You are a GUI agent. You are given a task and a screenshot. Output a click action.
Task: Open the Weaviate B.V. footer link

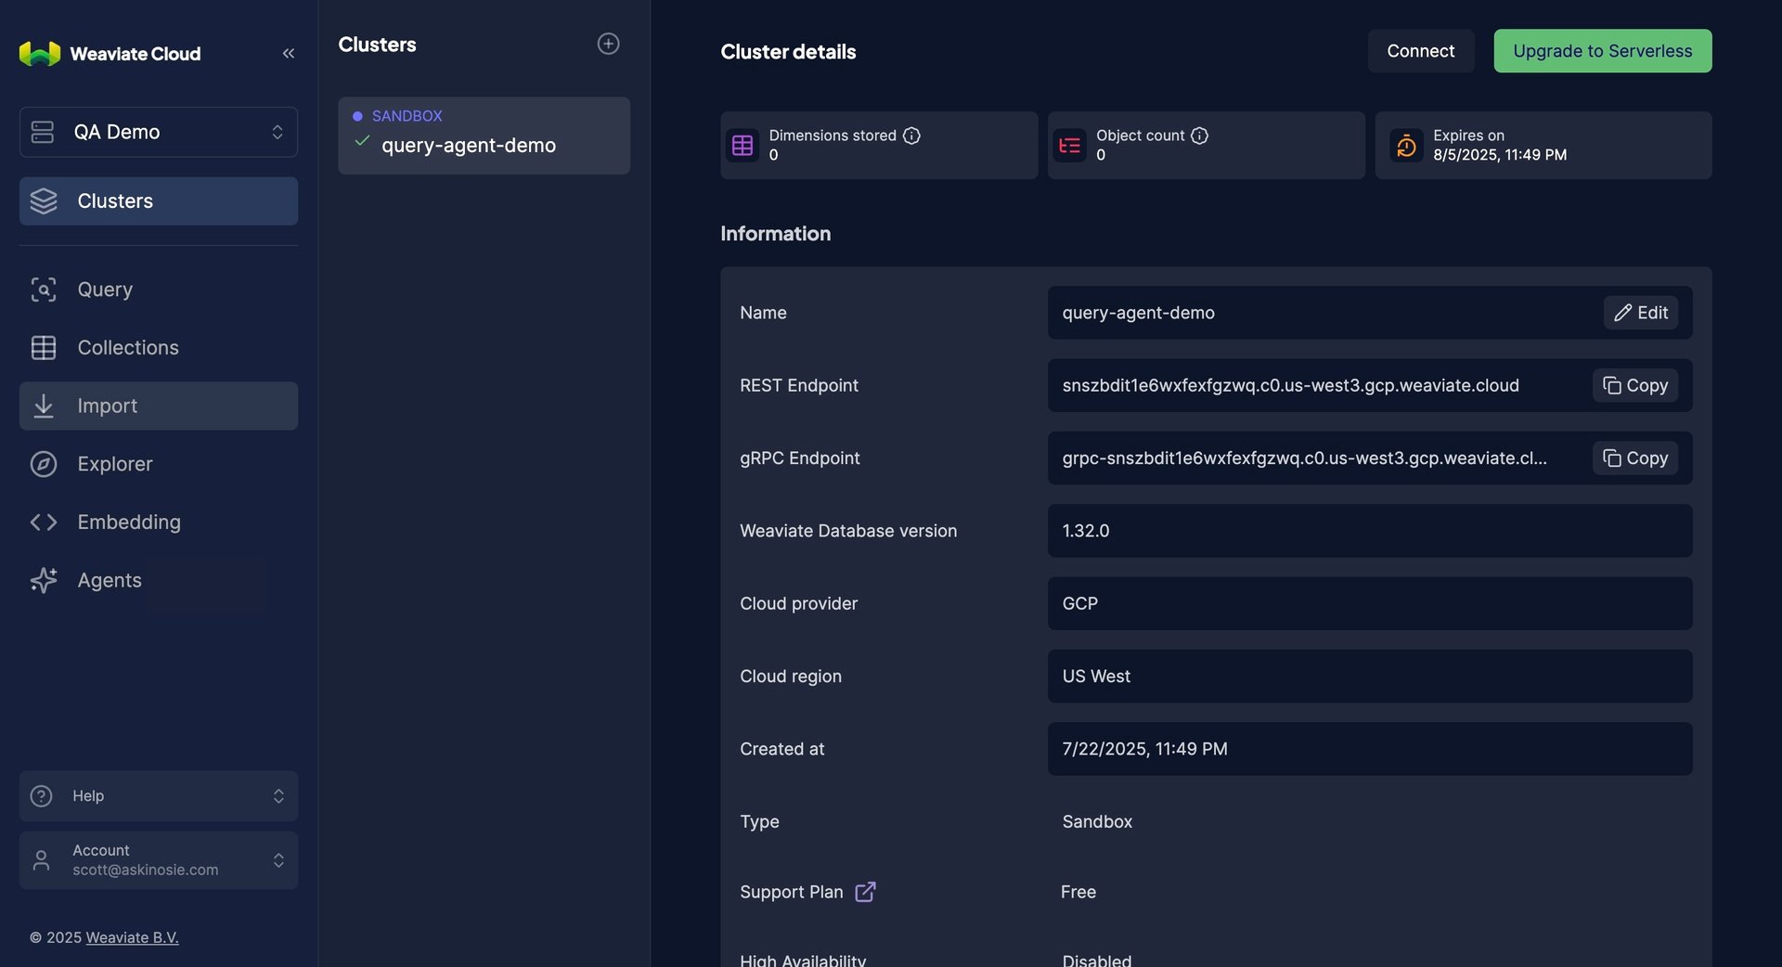tap(132, 937)
